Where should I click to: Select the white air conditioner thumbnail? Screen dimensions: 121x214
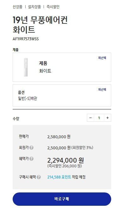tap(26, 67)
